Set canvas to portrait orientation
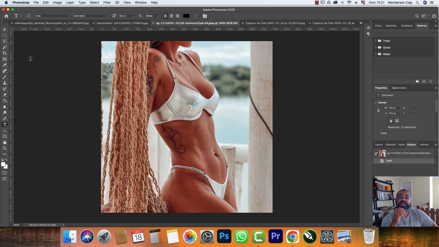This screenshot has width=439, height=247. (391, 120)
